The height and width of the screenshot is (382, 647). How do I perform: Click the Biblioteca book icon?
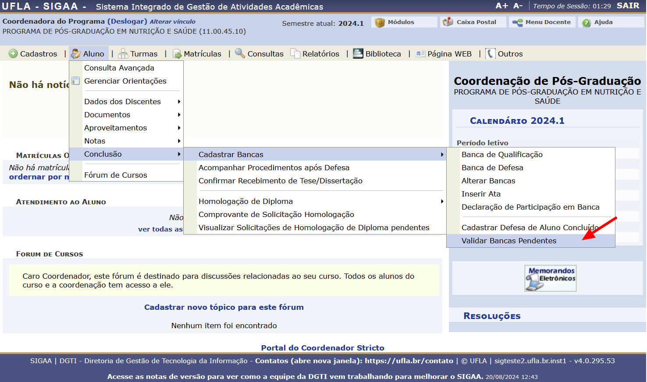click(358, 53)
